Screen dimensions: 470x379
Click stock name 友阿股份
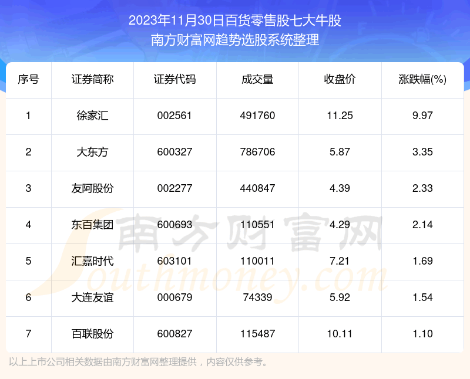[x=92, y=188]
